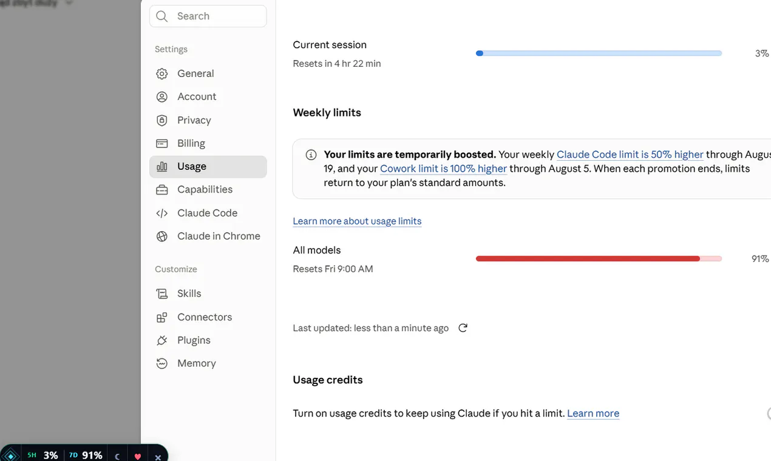Open the General settings page
Image resolution: width=771 pixels, height=461 pixels.
tap(208, 73)
